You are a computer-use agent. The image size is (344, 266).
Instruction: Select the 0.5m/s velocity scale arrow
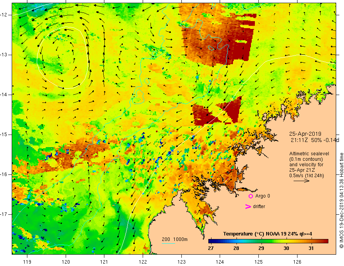[302, 181]
